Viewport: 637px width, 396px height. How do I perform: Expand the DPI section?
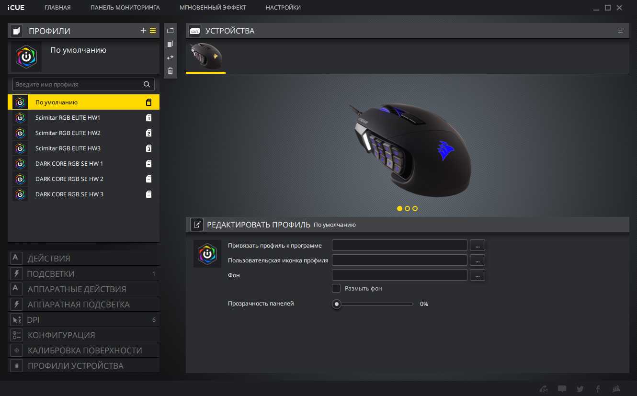tap(33, 320)
